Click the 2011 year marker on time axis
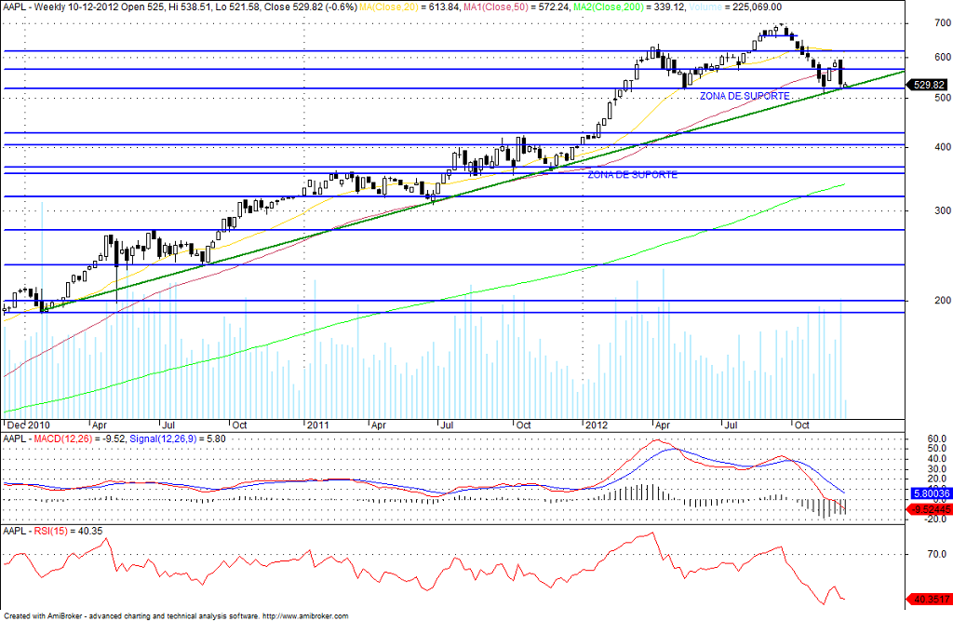The height and width of the screenshot is (621, 953). click(318, 425)
